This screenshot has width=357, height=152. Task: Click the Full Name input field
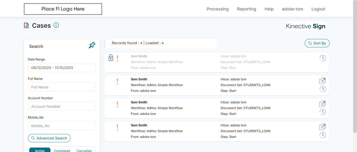point(62,87)
